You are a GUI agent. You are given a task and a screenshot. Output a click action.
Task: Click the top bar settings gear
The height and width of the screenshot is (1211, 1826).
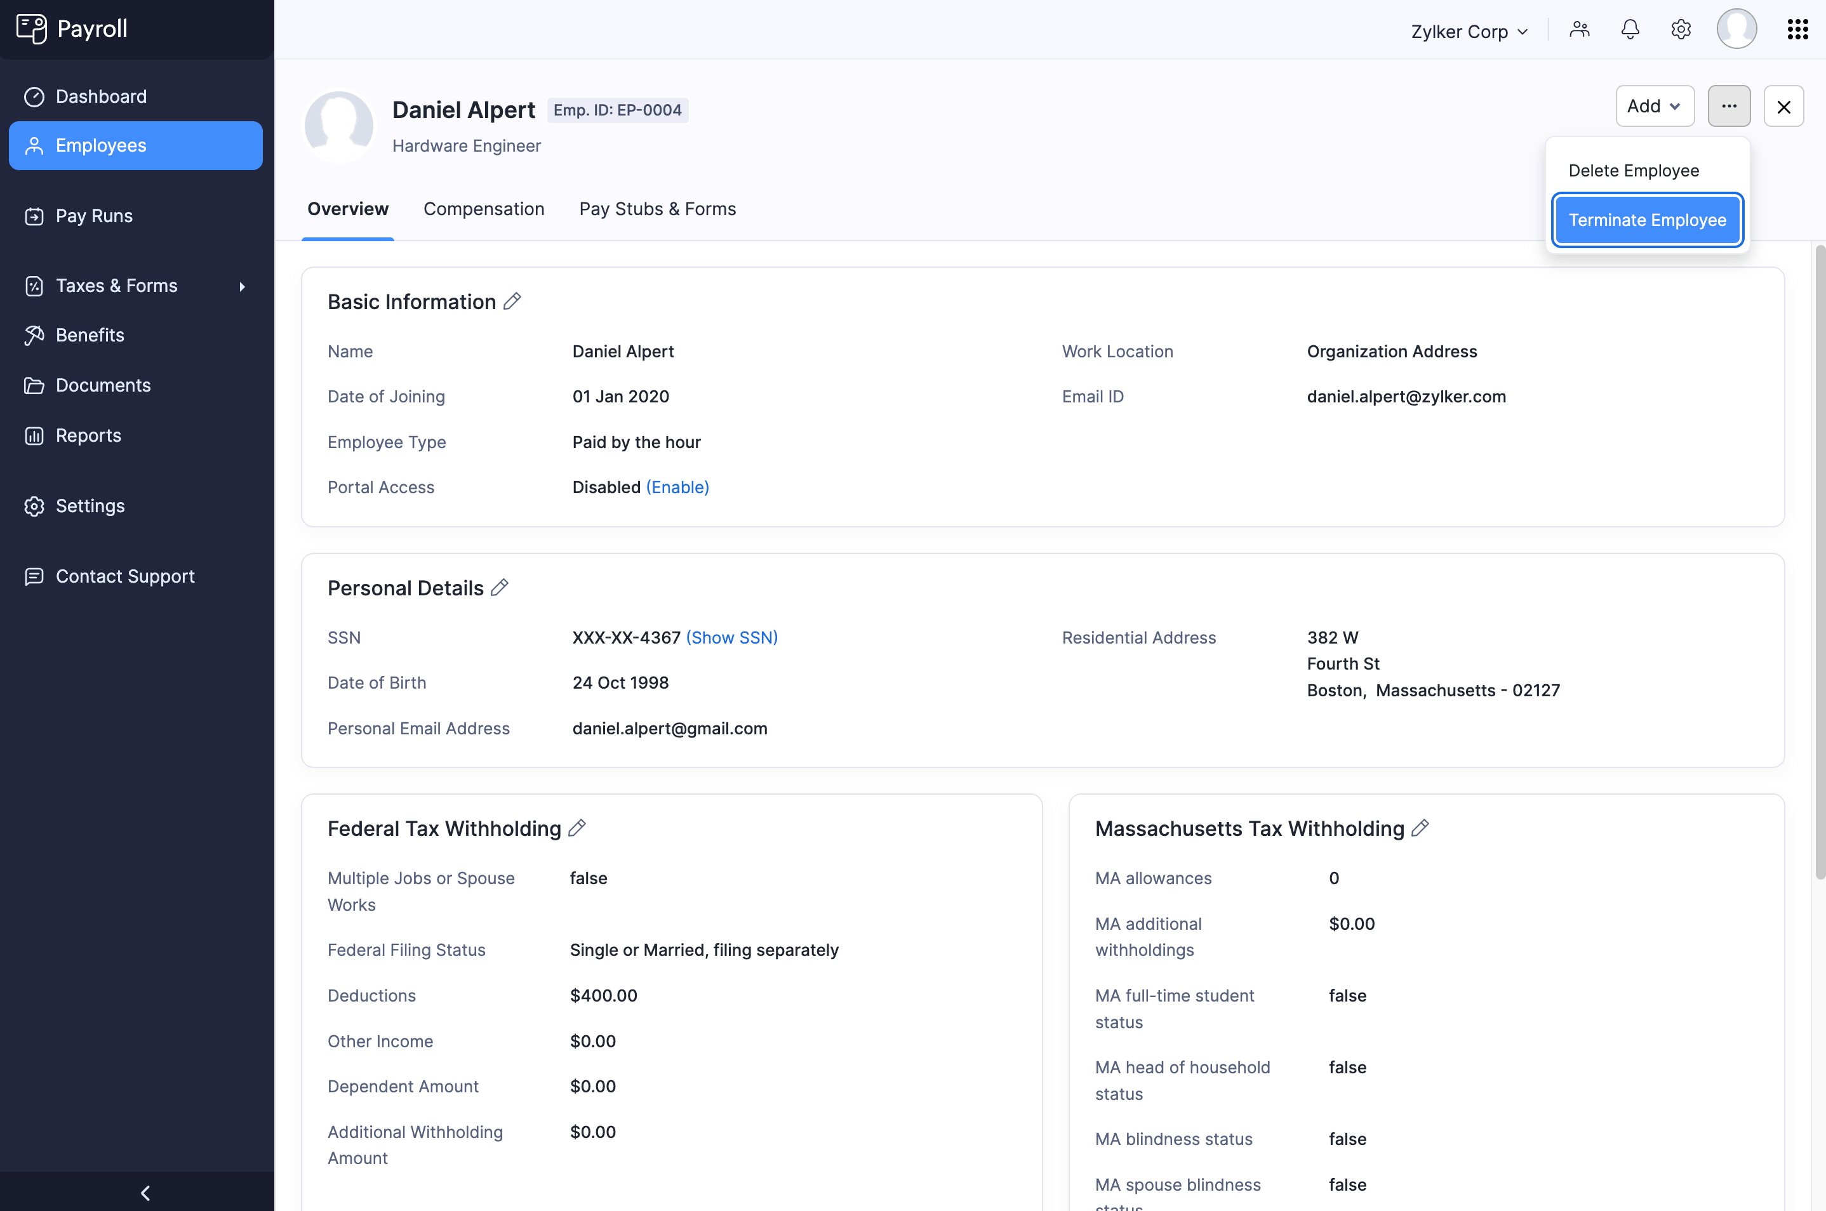[1681, 29]
